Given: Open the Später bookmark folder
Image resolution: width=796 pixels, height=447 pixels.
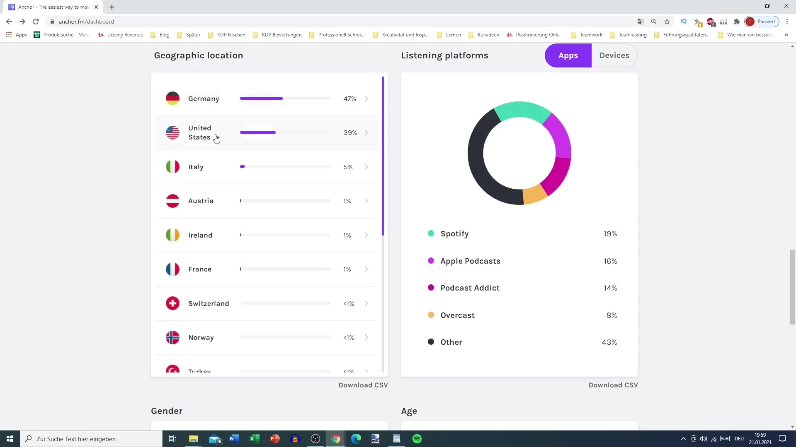Looking at the screenshot, I should (189, 35).
